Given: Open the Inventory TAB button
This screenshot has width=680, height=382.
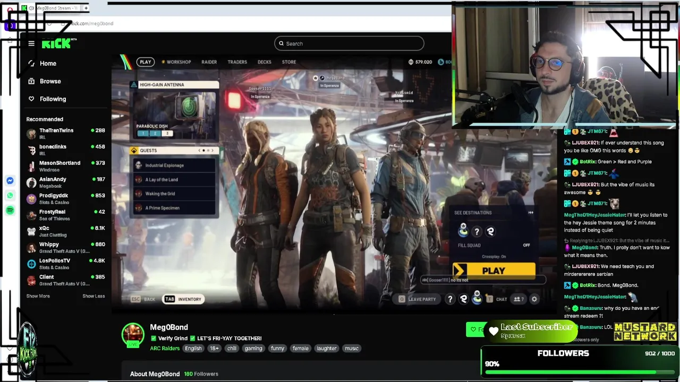Looking at the screenshot, I should 183,299.
